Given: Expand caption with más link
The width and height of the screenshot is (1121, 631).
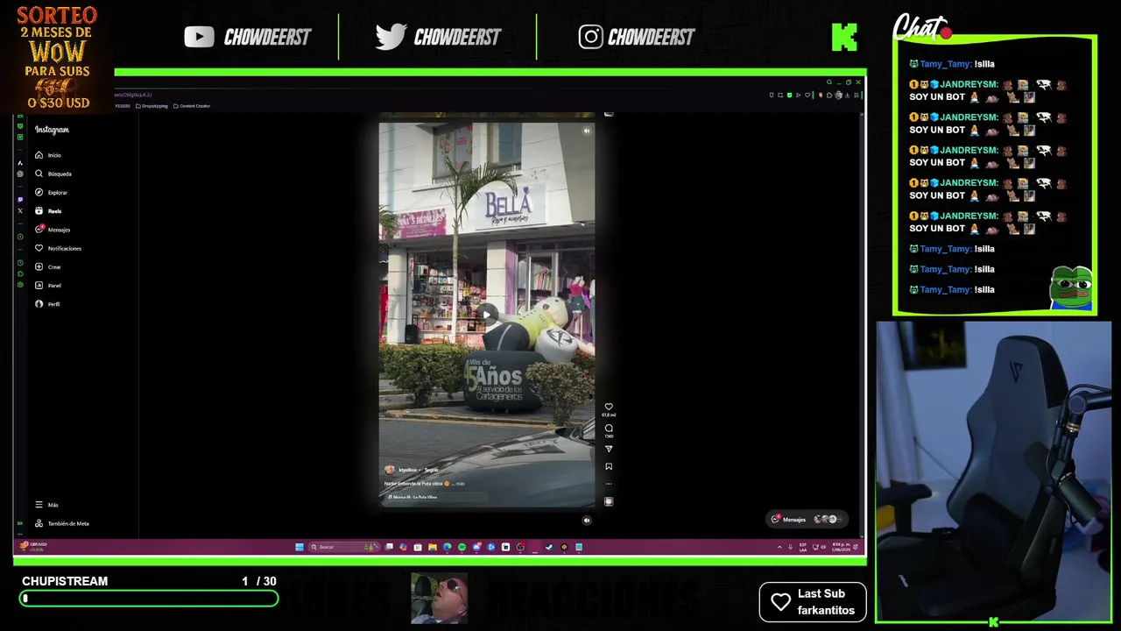Looking at the screenshot, I should pyautogui.click(x=460, y=483).
